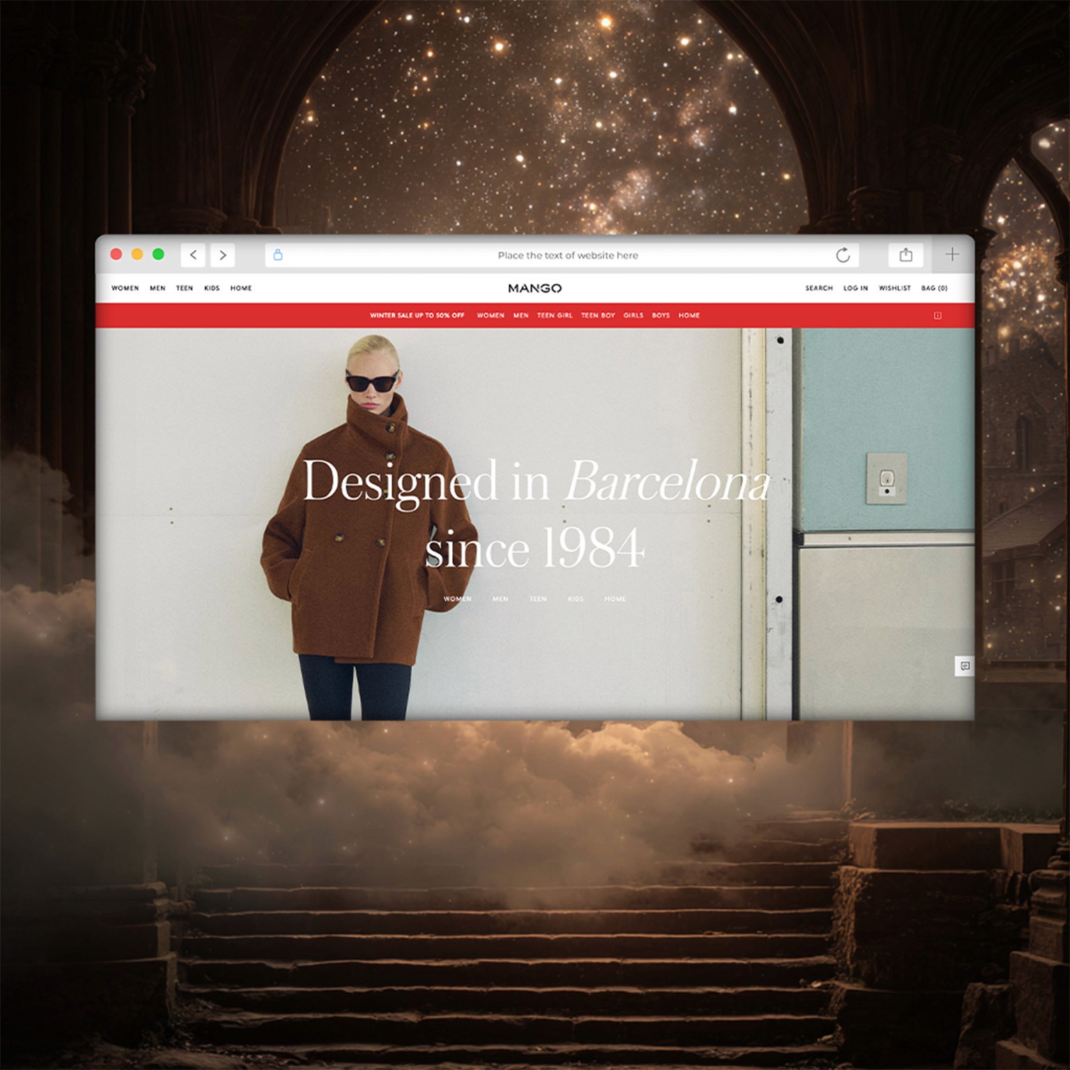The width and height of the screenshot is (1070, 1070).
Task: Select HOME in the hero image navigation
Action: point(616,598)
